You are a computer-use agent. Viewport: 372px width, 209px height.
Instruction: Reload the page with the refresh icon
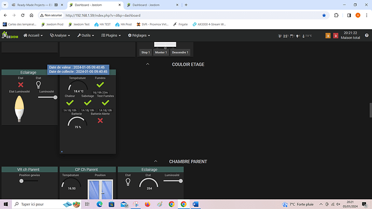pyautogui.click(x=23, y=16)
